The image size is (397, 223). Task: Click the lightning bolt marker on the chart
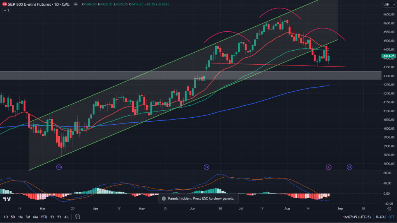click(328, 167)
